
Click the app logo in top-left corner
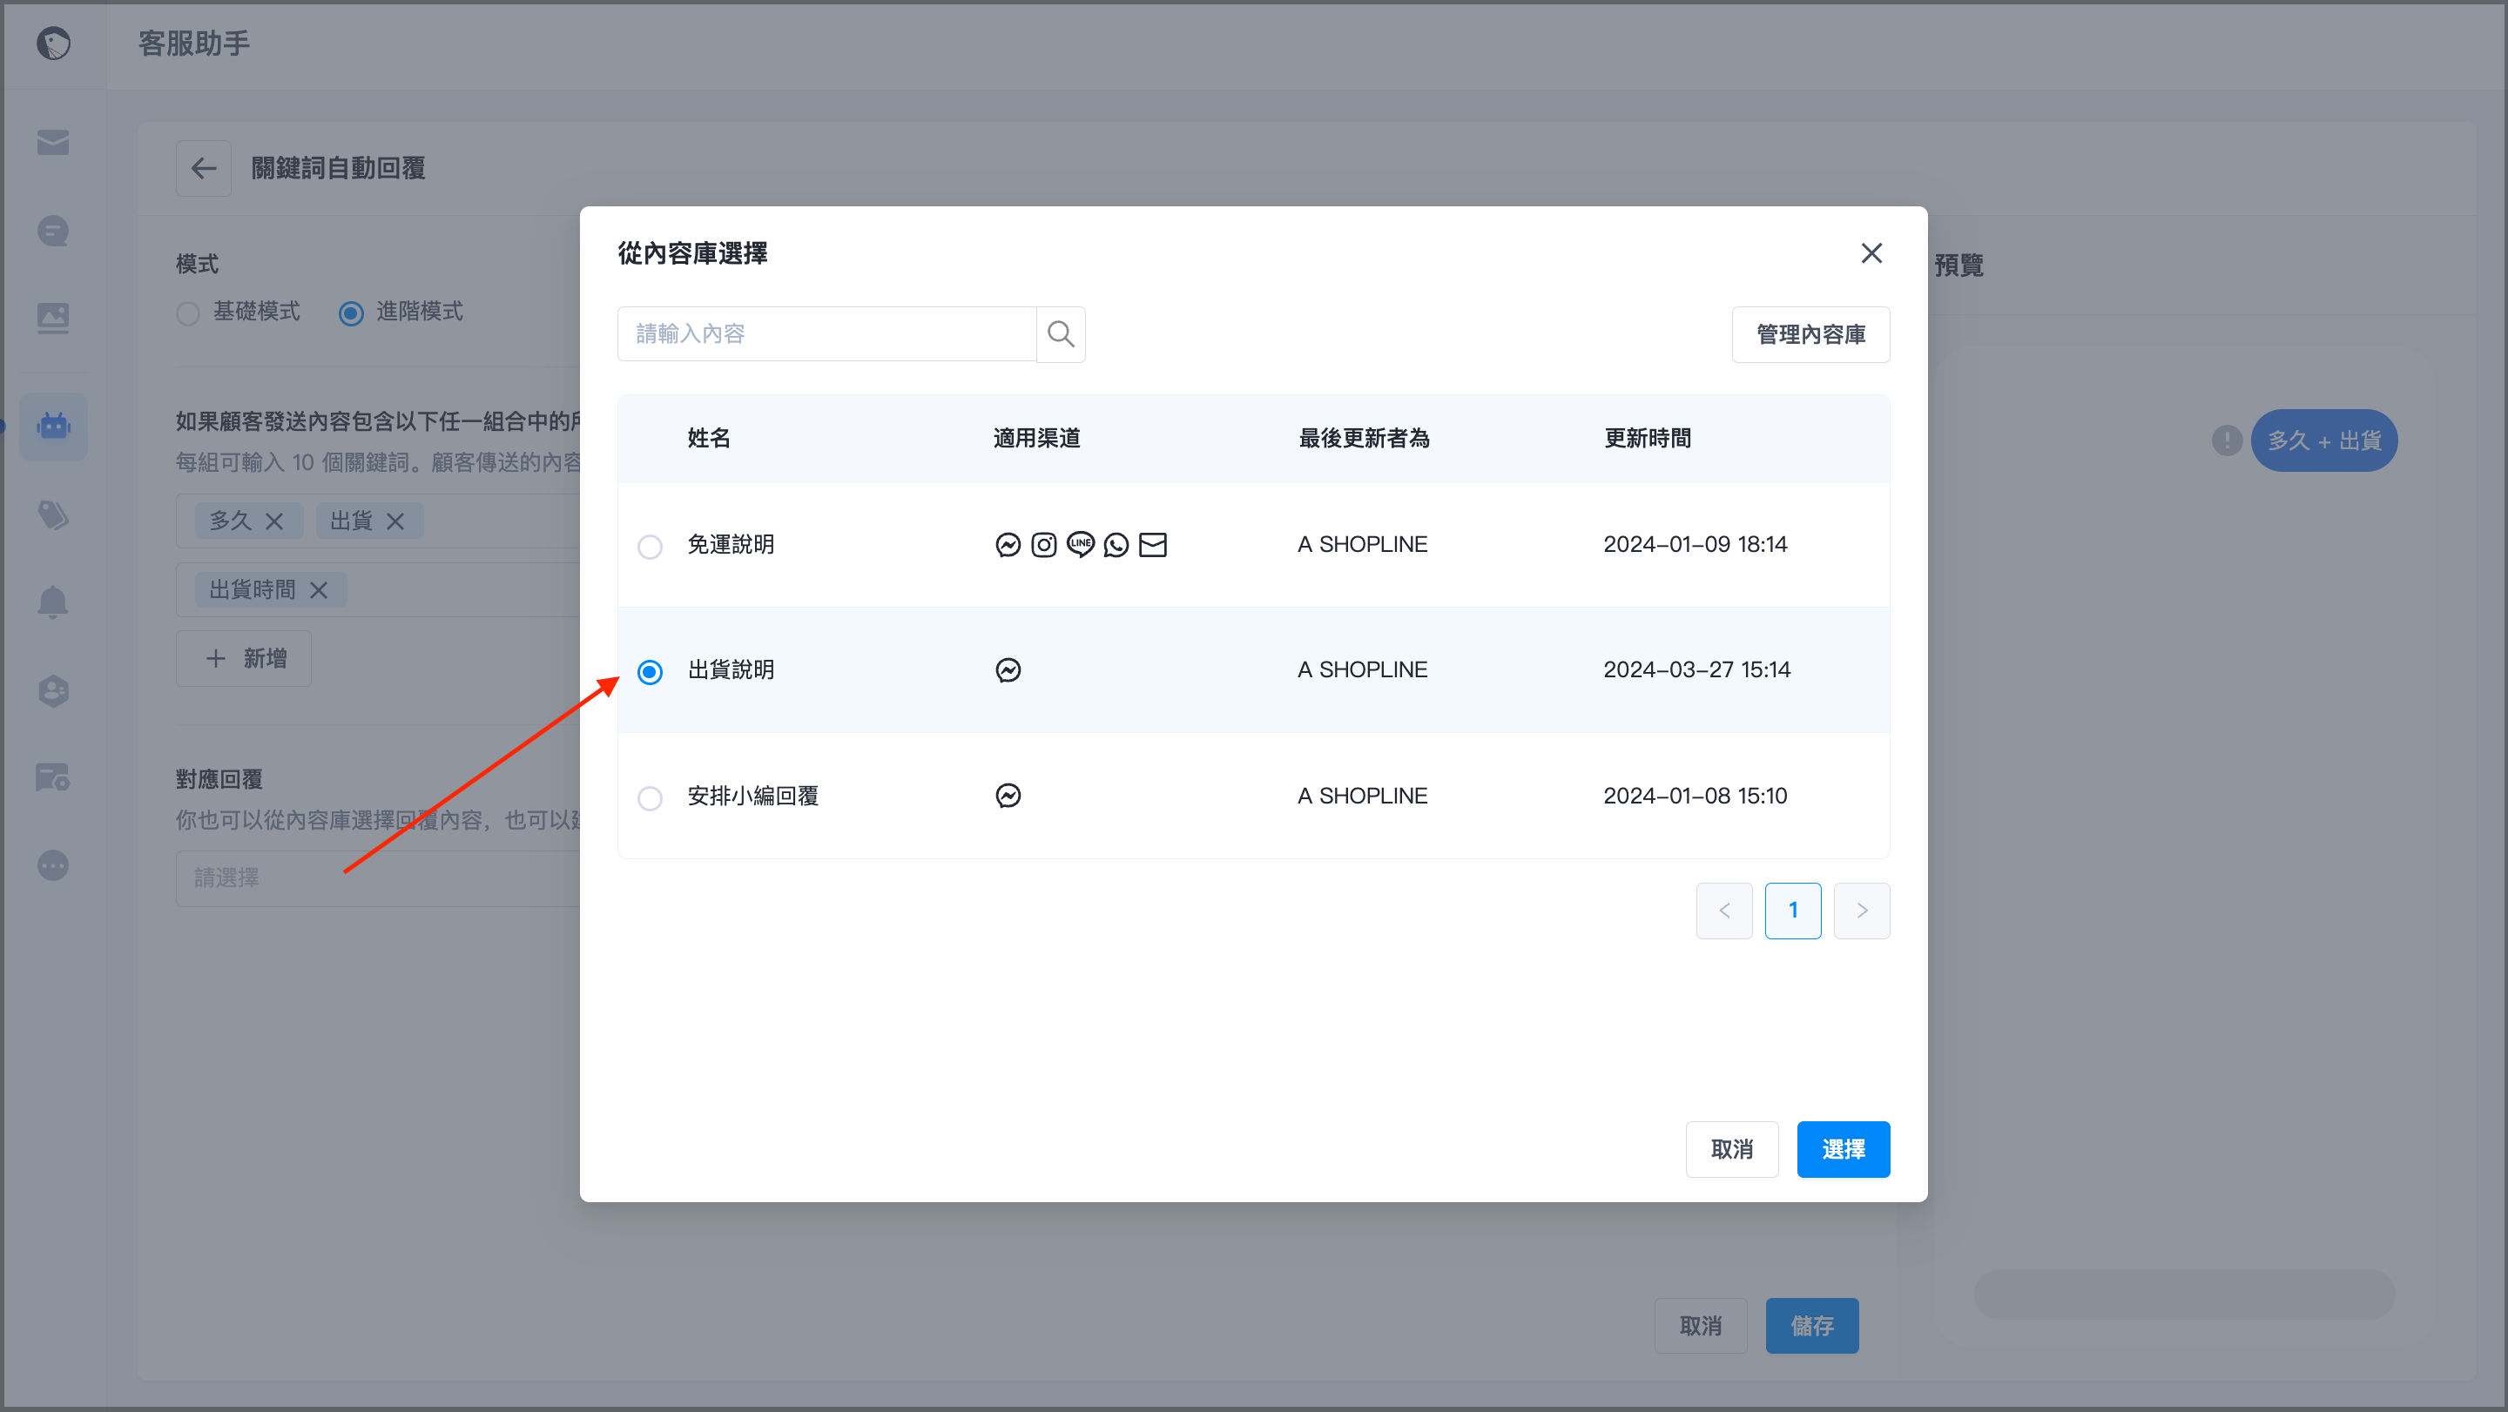pyautogui.click(x=53, y=43)
